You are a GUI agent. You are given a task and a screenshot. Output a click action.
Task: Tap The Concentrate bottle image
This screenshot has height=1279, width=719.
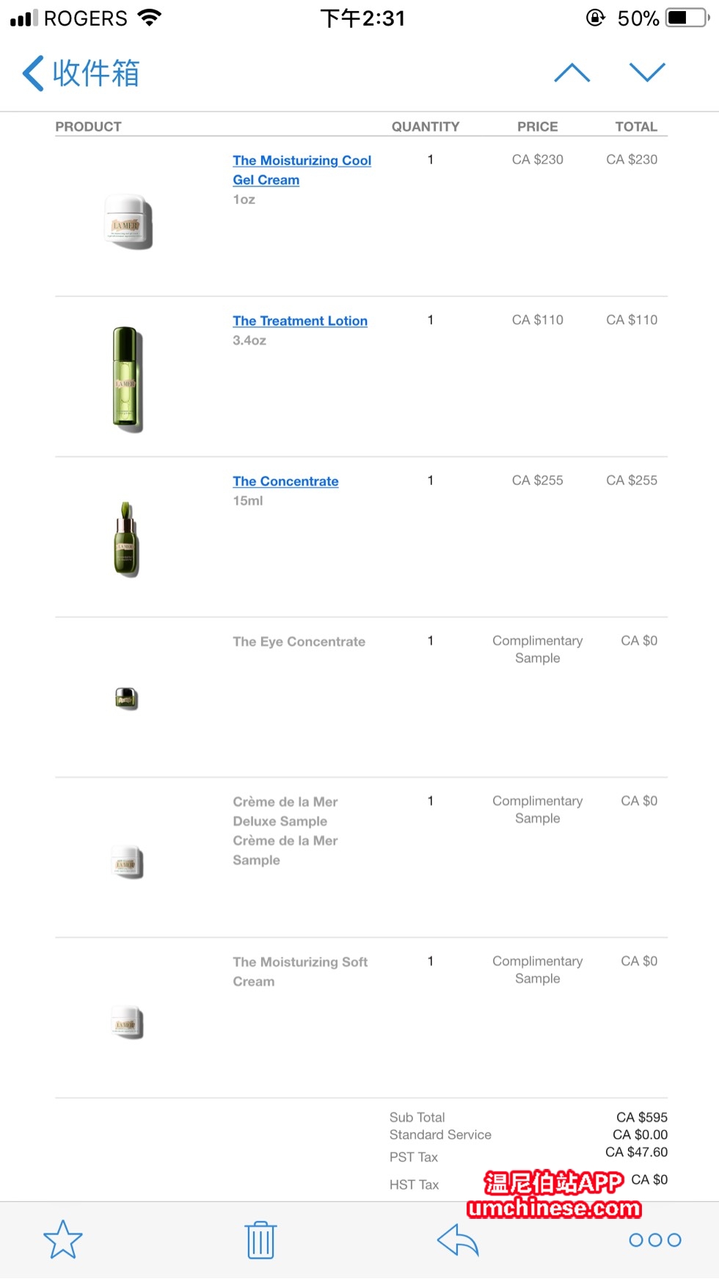pos(126,539)
